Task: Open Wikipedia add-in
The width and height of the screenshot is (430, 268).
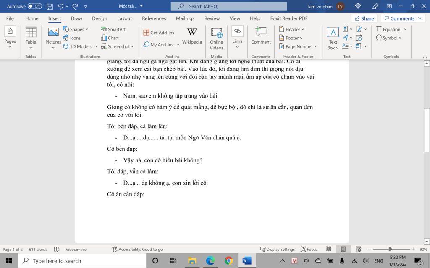Action: coord(192,36)
